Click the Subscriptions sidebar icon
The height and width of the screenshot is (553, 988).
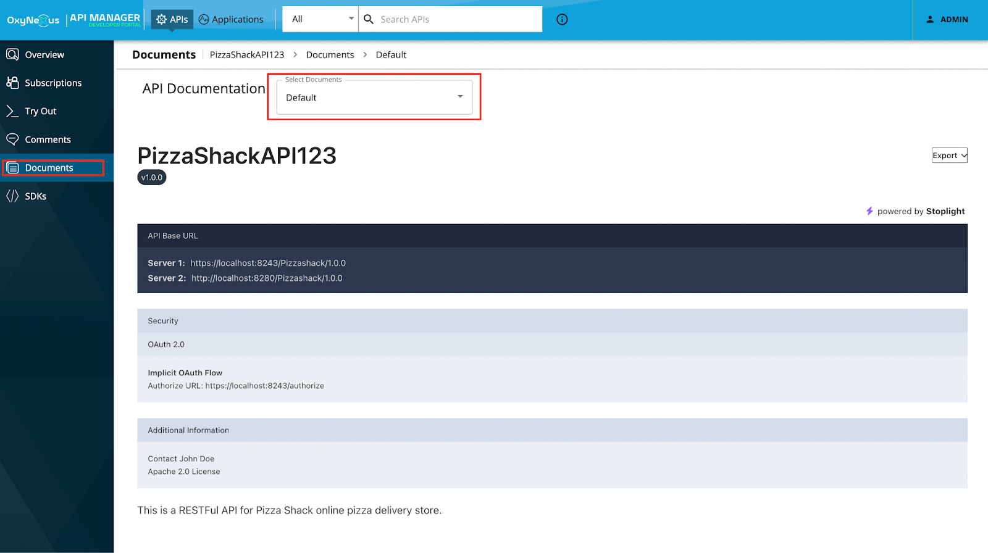[x=12, y=83]
